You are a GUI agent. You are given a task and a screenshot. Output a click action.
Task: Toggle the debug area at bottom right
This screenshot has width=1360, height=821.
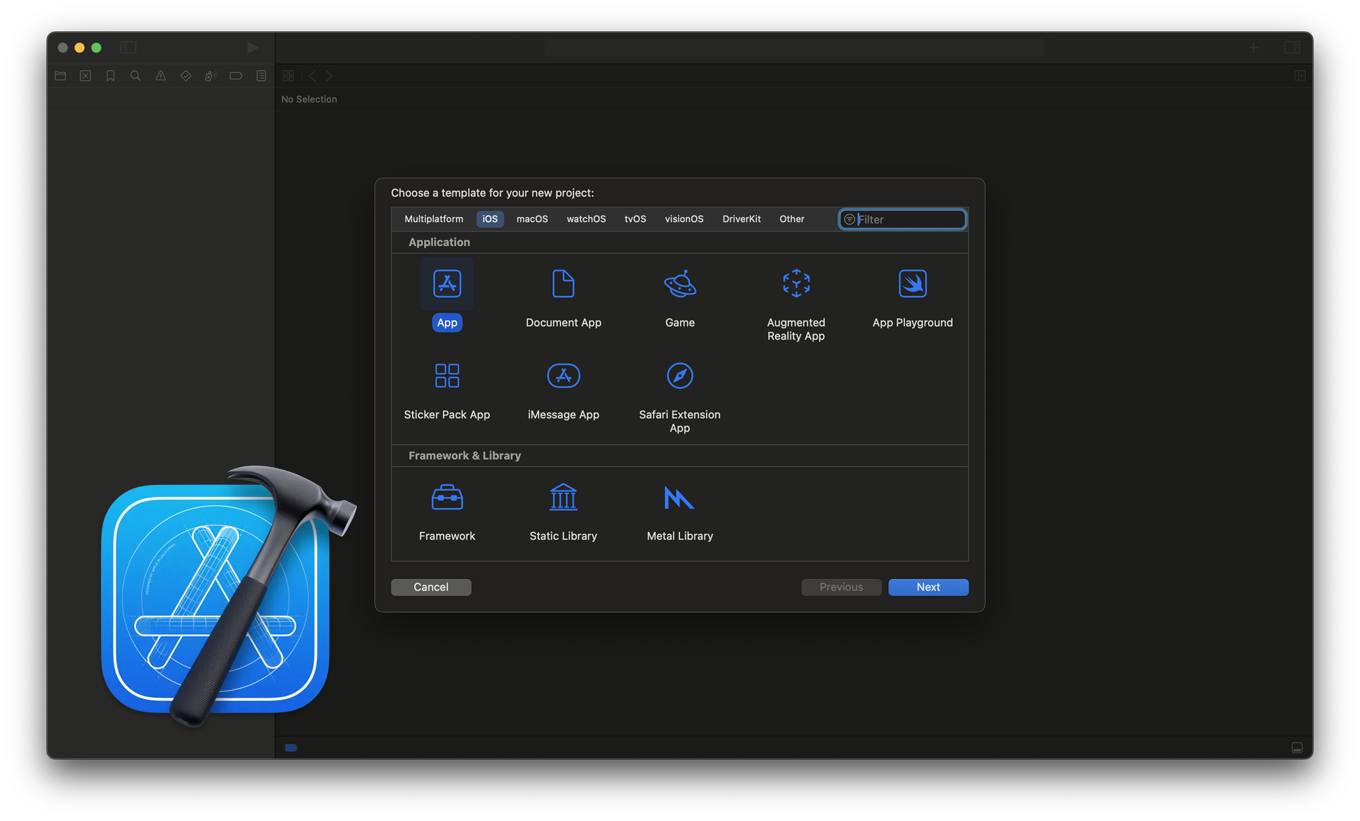tap(1297, 748)
